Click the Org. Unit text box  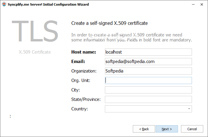click(x=148, y=80)
